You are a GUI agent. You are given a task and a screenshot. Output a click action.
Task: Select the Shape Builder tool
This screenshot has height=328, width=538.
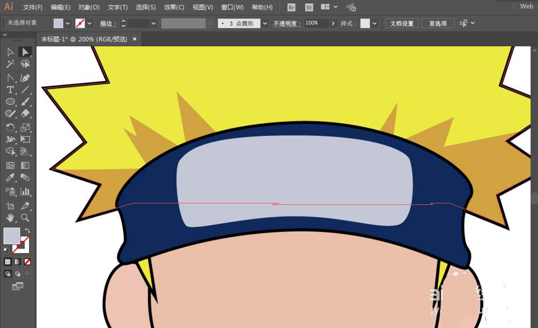[x=10, y=151]
